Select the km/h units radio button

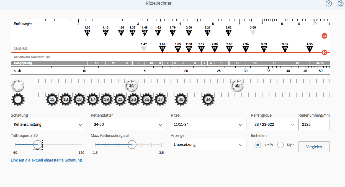258,145
